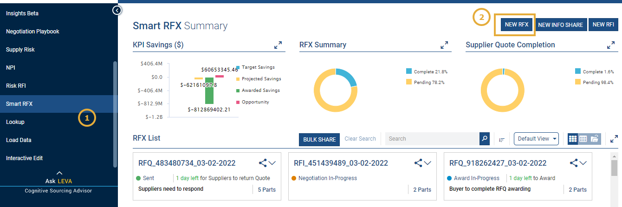Go to Supply Risk in the sidebar
Viewport: 622px width, 207px height.
[x=20, y=50]
